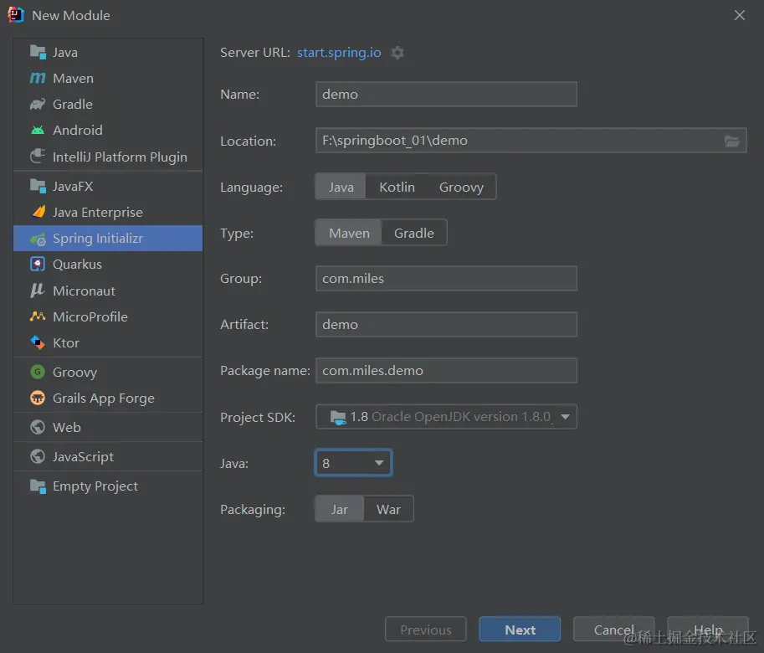The height and width of the screenshot is (653, 764).
Task: Open the Java version dropdown
Action: tap(353, 462)
